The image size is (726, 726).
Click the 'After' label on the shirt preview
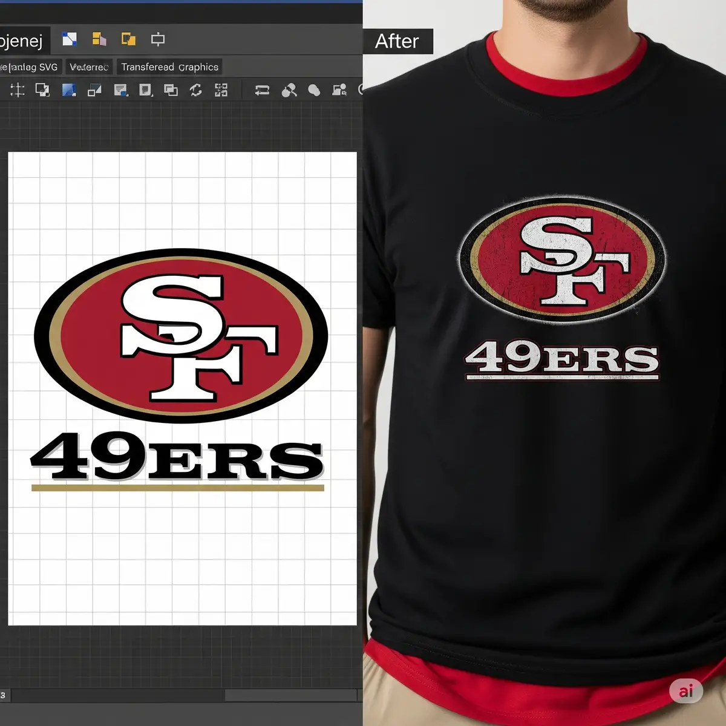pos(397,41)
